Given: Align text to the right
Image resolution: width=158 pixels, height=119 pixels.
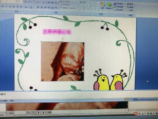Looking at the screenshot, I should point(45,7).
